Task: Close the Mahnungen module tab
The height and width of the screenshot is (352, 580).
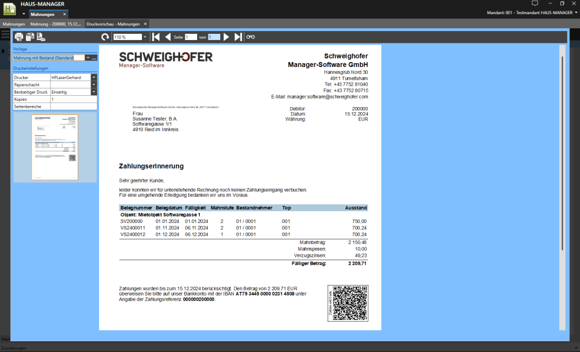Action: click(x=64, y=15)
